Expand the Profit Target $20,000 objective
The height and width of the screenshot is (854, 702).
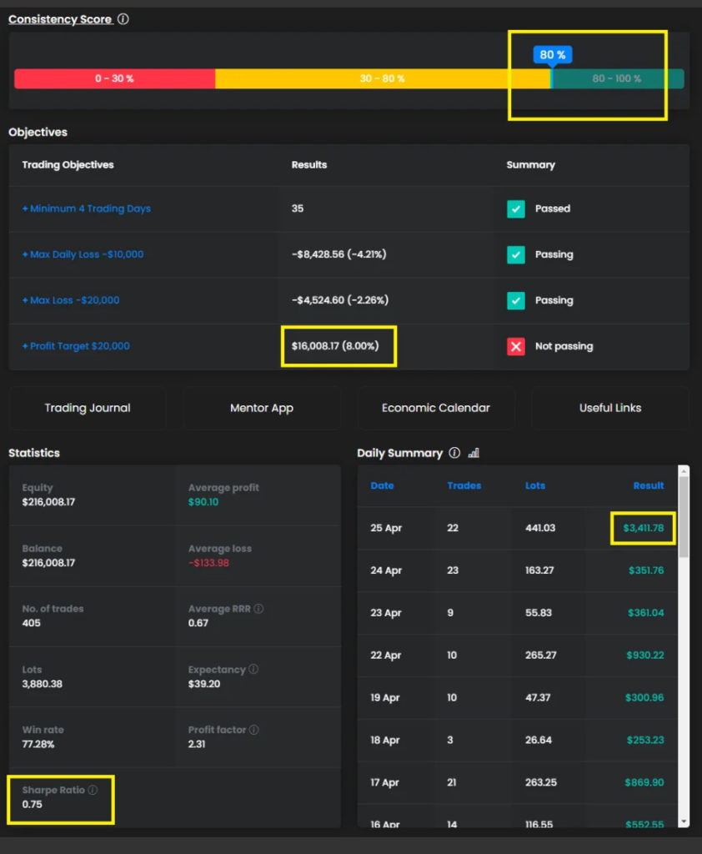76,346
